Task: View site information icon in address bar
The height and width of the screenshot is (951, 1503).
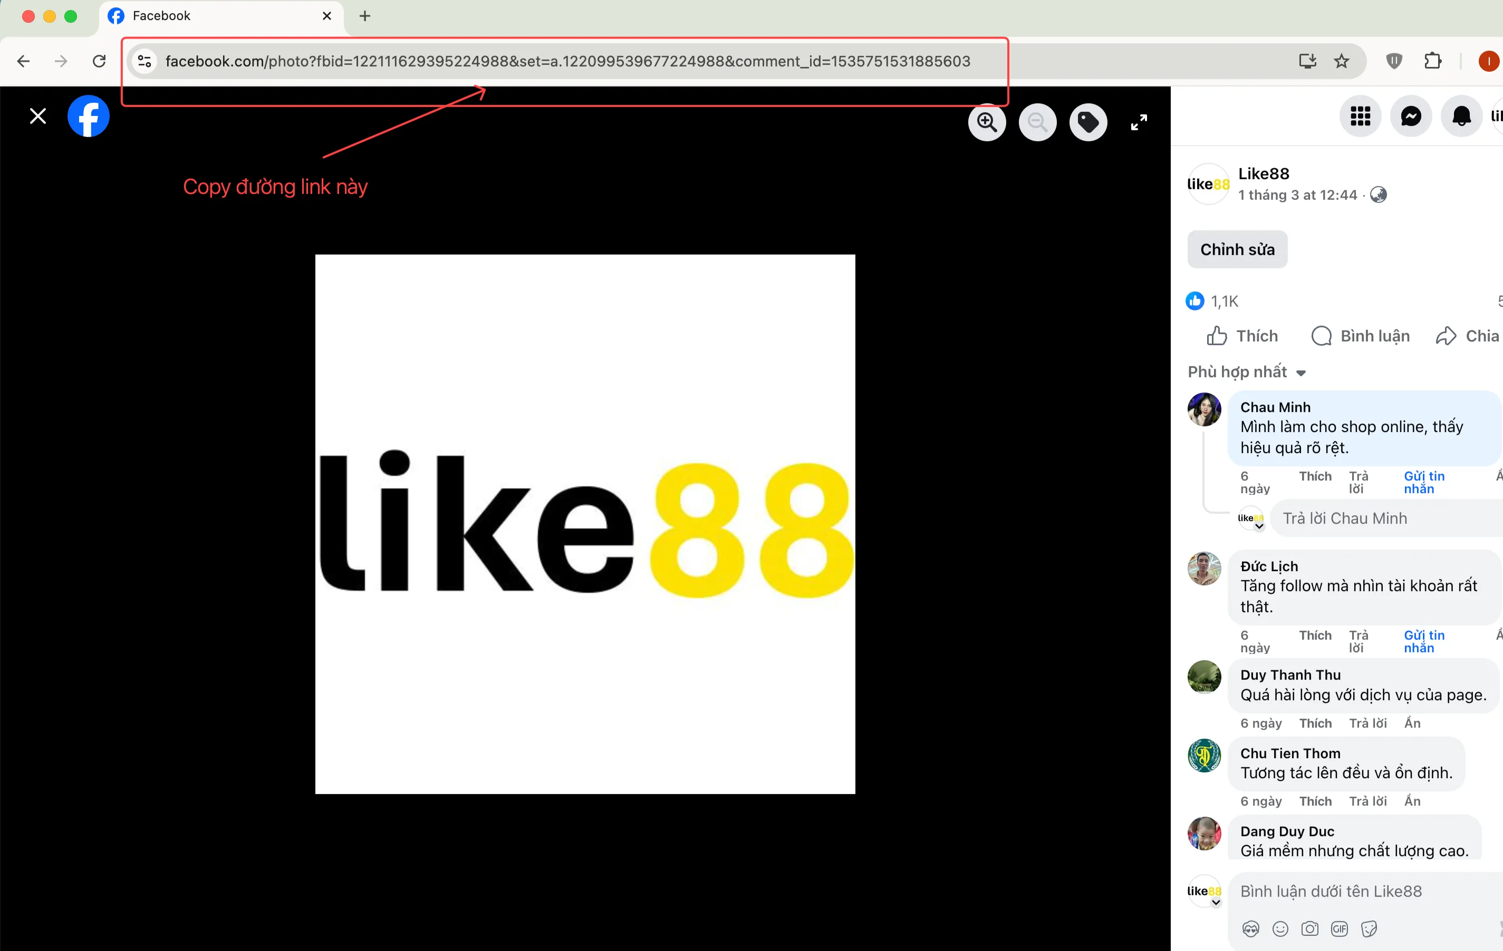Action: click(145, 61)
